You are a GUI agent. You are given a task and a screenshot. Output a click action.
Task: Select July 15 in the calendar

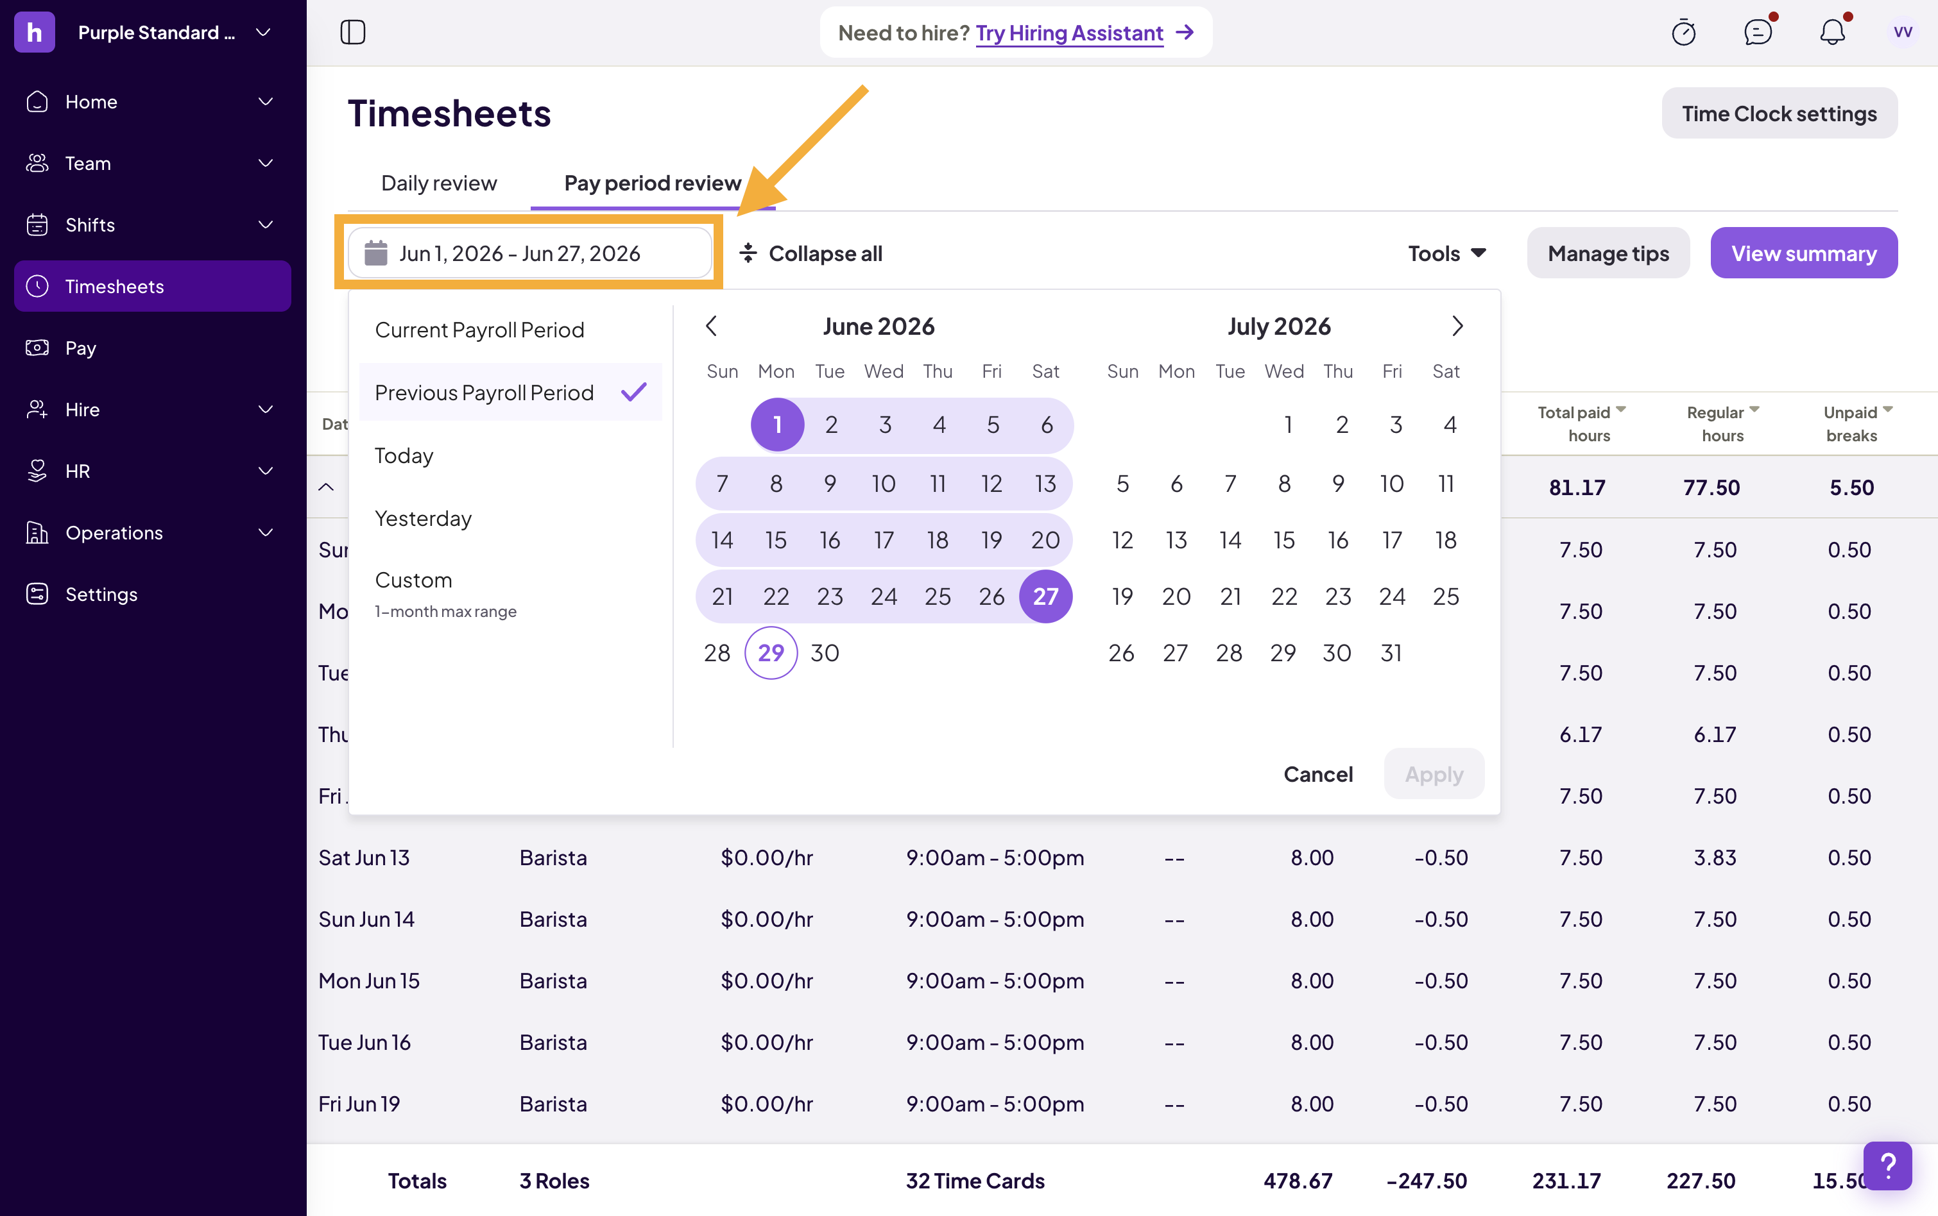tap(1284, 539)
